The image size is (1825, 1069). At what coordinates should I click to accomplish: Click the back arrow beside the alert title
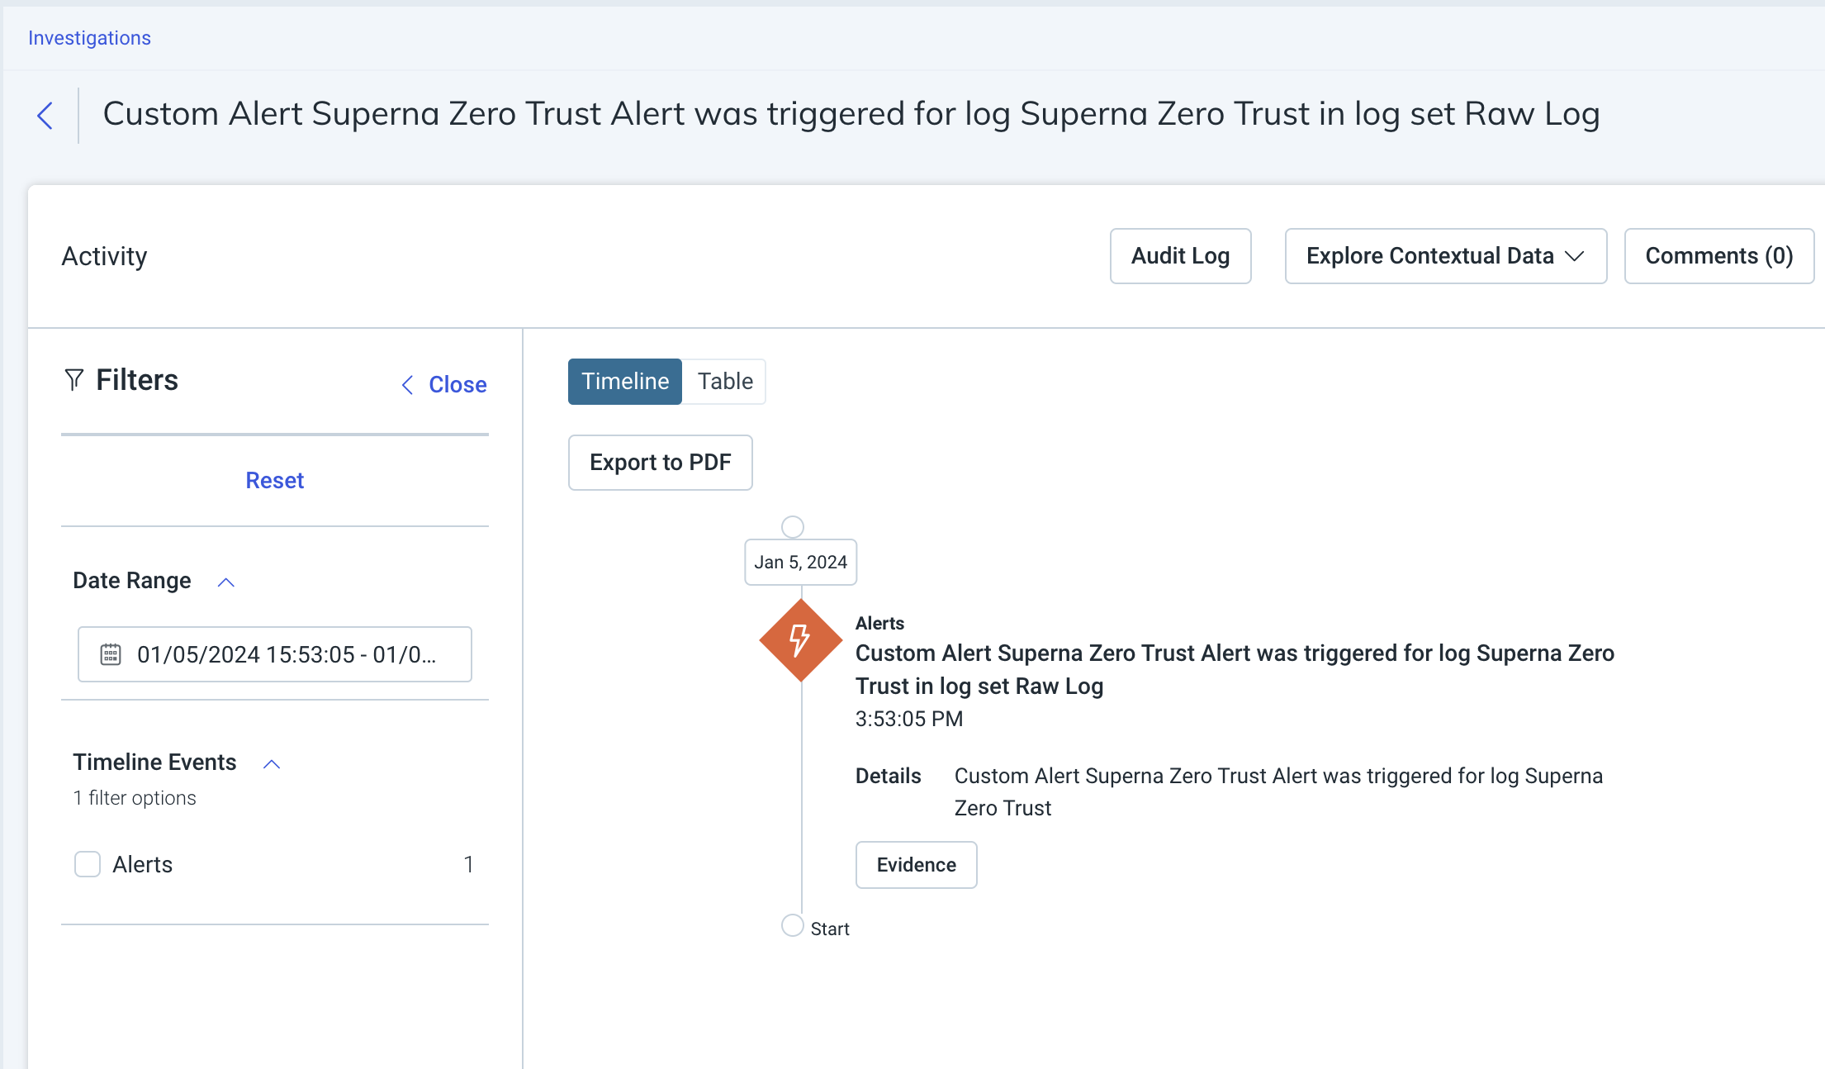45,116
